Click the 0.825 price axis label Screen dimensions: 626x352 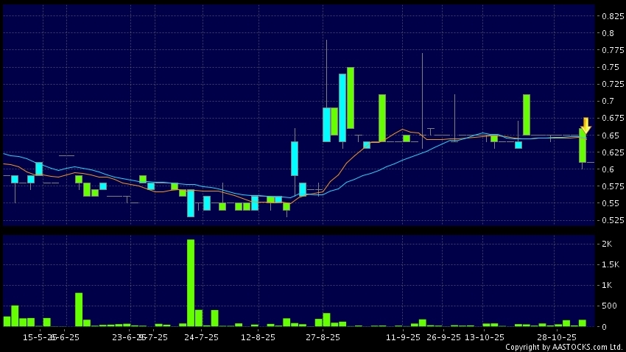(x=613, y=15)
